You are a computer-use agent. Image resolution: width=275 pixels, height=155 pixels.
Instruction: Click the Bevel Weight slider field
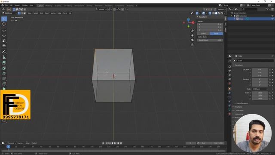pos(210,40)
